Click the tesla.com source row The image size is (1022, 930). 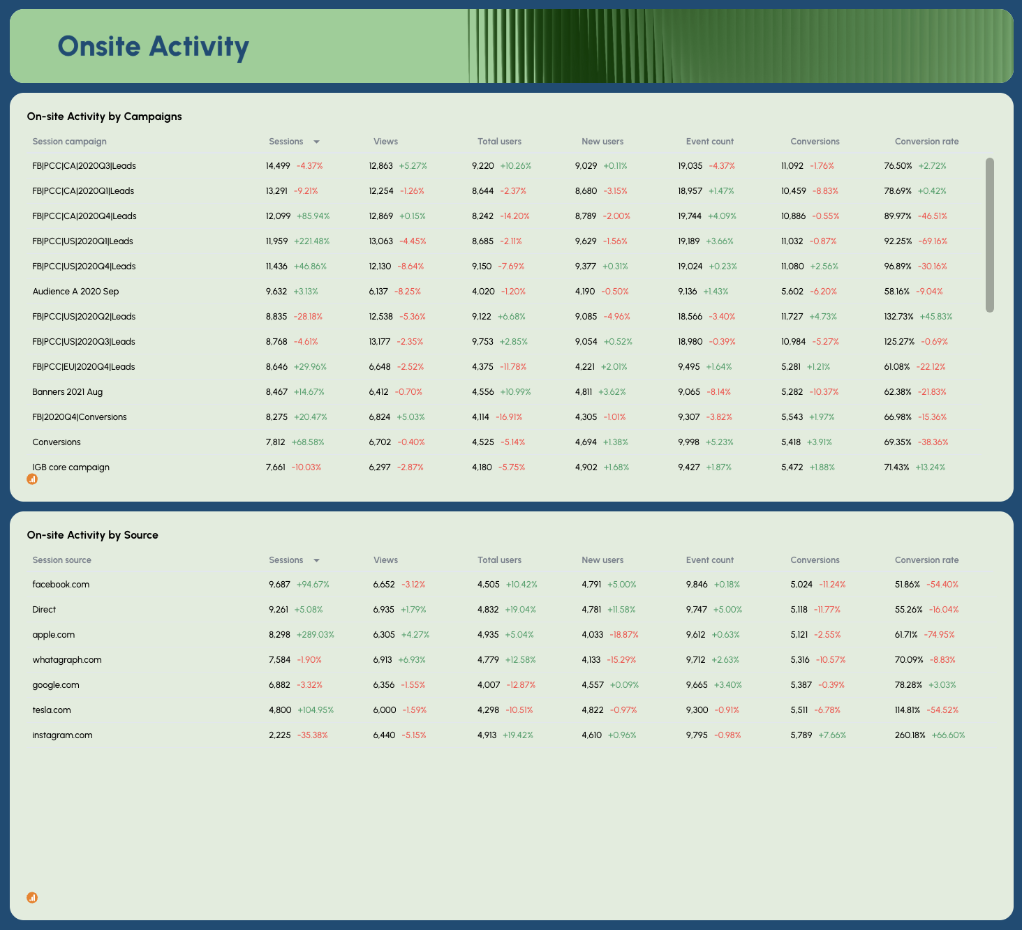tap(52, 710)
